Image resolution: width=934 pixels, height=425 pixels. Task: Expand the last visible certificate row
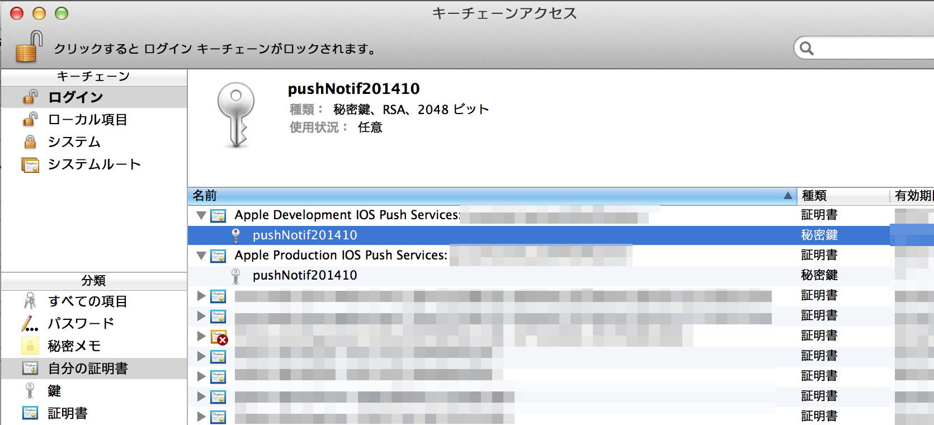[201, 417]
